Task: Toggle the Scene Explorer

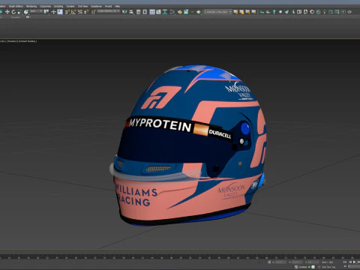Action: point(138,12)
